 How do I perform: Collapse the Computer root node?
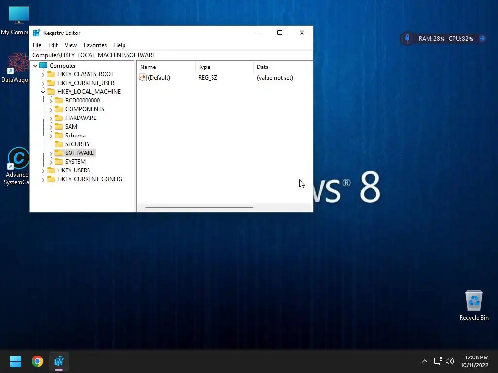point(35,66)
